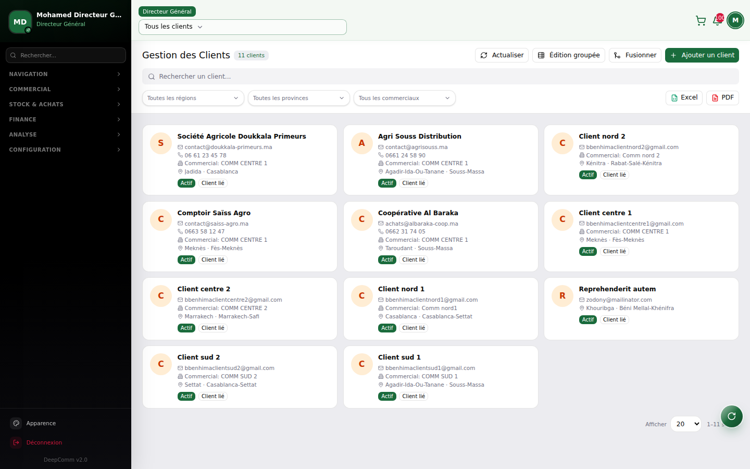Screen dimensions: 750x469
Task: Expand the Commercial sidebar section
Action: [66, 89]
